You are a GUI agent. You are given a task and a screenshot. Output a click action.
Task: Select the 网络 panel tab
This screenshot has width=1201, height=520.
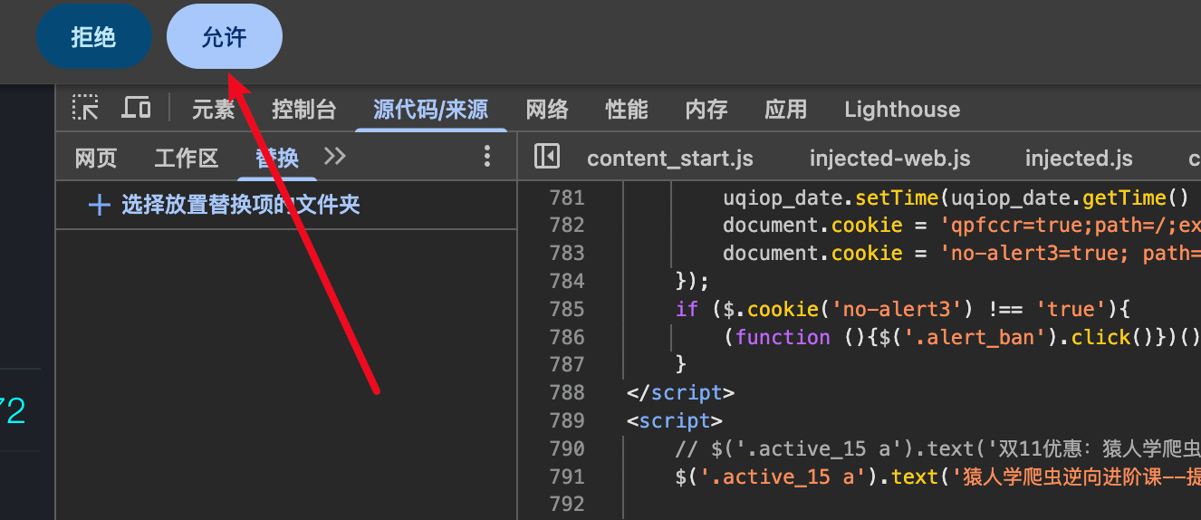point(547,110)
